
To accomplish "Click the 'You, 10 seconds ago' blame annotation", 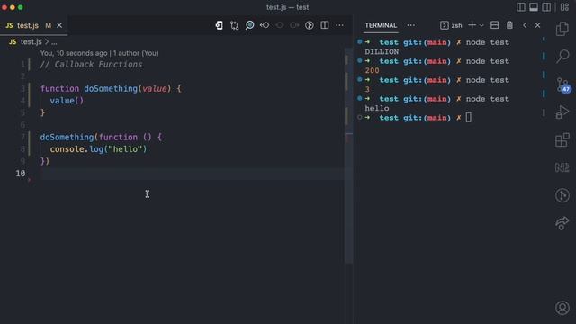I will point(74,53).
